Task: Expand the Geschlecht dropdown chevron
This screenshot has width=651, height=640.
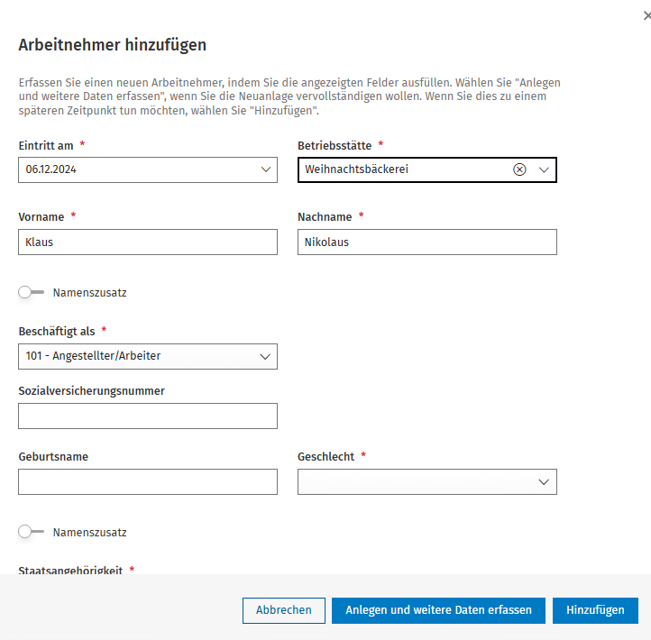Action: pos(544,482)
